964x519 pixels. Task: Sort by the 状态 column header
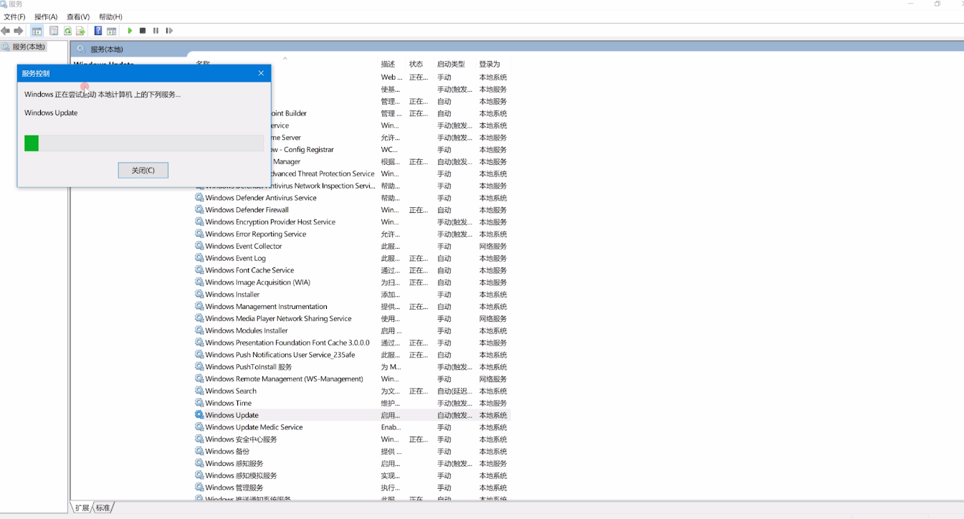416,64
